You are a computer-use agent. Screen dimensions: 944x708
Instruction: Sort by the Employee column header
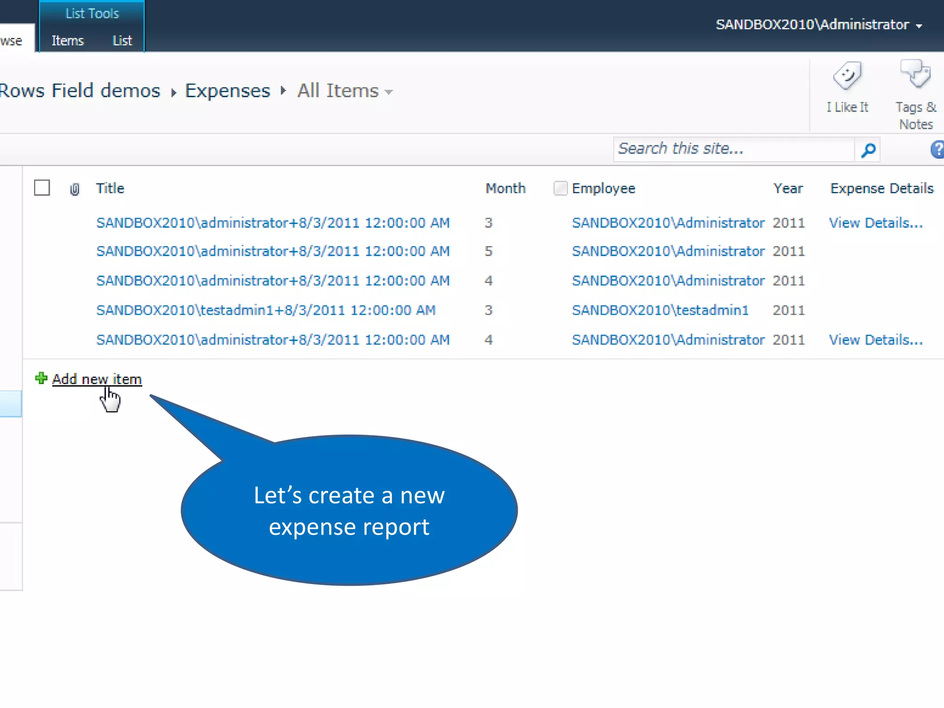point(603,188)
